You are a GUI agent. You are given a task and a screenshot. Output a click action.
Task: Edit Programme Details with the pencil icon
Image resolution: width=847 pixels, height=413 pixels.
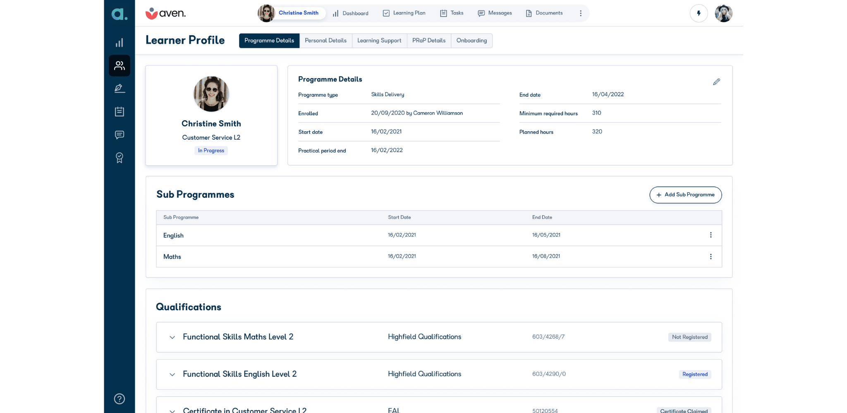coord(717,82)
